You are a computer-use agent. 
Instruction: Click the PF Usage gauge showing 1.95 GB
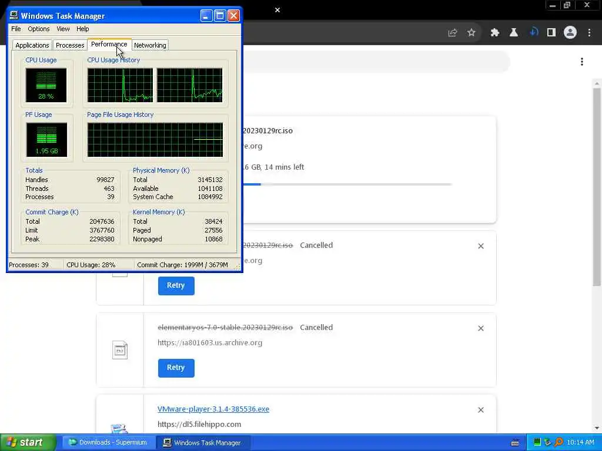[46, 140]
